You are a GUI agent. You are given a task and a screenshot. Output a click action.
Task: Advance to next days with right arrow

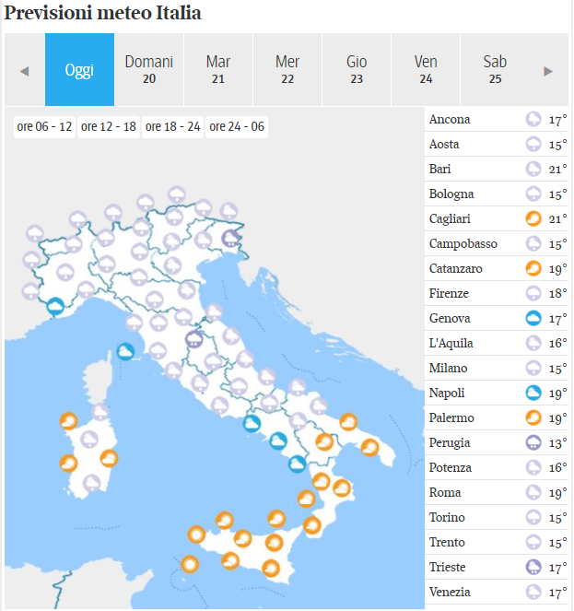[548, 71]
